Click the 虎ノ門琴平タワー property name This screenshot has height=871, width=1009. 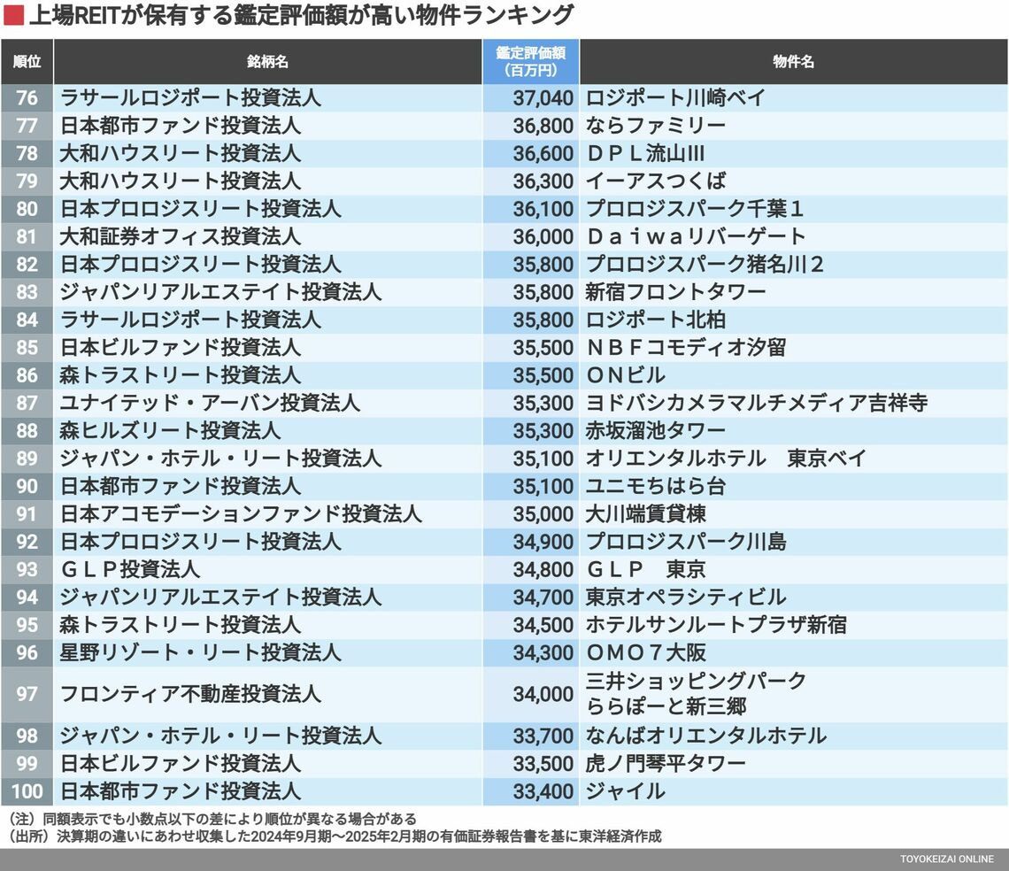click(665, 764)
